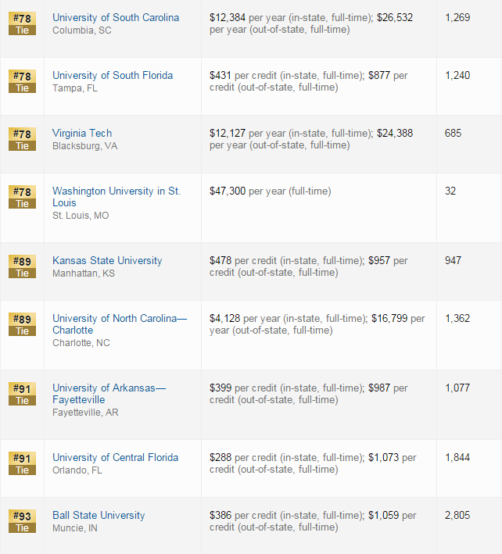Open Washington University in St. Louis page
The width and height of the screenshot is (502, 554).
point(117,197)
